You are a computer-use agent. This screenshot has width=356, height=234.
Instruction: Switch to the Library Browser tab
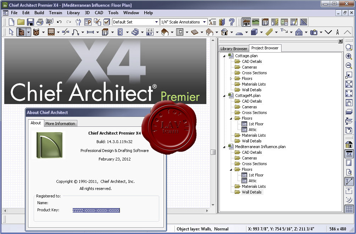234,48
